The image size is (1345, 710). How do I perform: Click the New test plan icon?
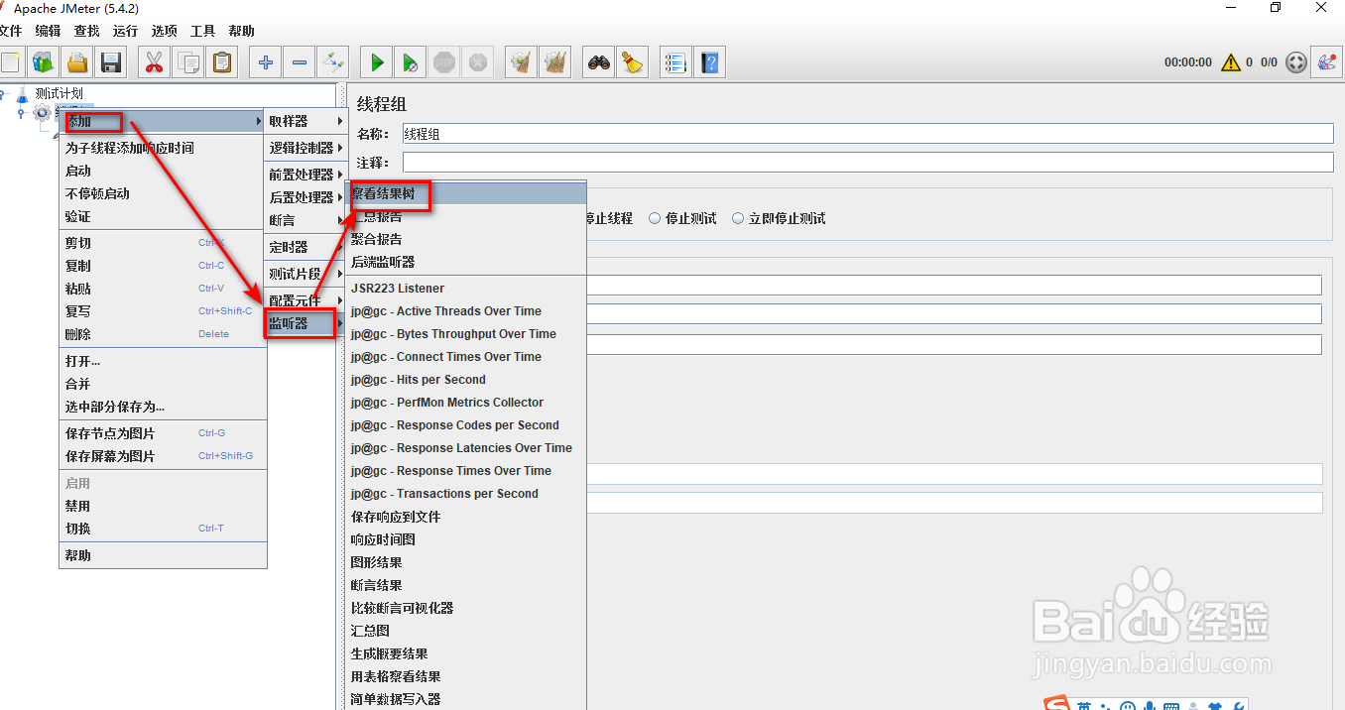pyautogui.click(x=10, y=62)
